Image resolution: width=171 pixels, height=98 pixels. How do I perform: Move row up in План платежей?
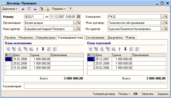tap(120, 49)
